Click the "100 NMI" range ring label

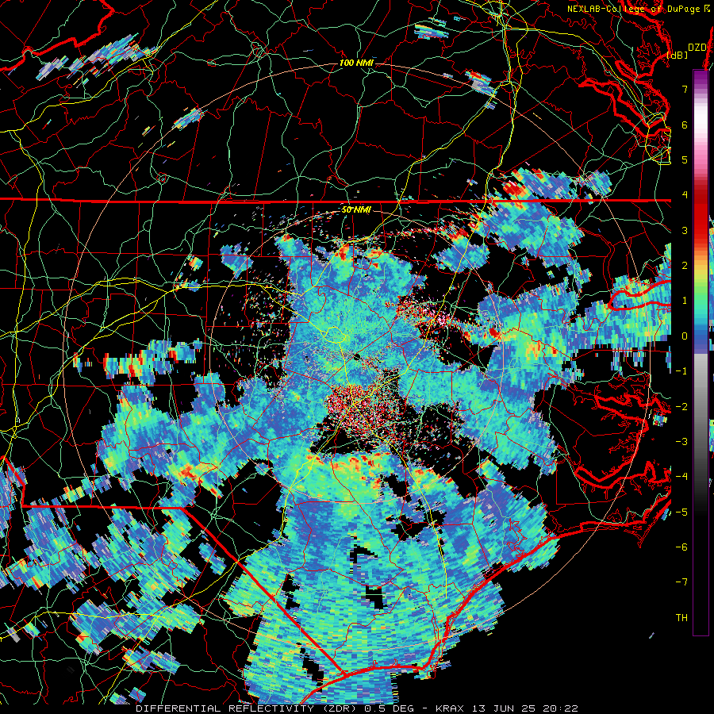pos(356,63)
